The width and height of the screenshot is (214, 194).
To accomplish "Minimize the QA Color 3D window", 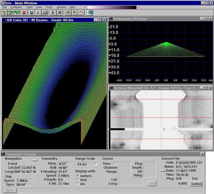I will [x=96, y=20].
